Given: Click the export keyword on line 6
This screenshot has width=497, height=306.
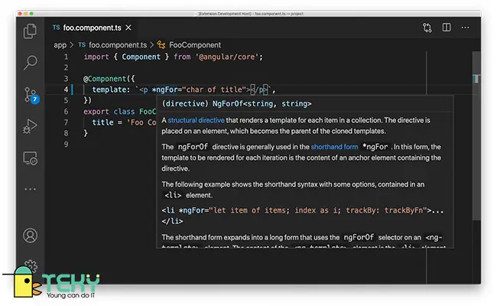Looking at the screenshot, I should click(x=96, y=112).
